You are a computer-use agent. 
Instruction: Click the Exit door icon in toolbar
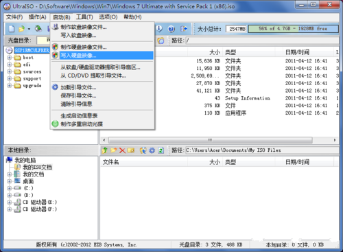point(184,29)
